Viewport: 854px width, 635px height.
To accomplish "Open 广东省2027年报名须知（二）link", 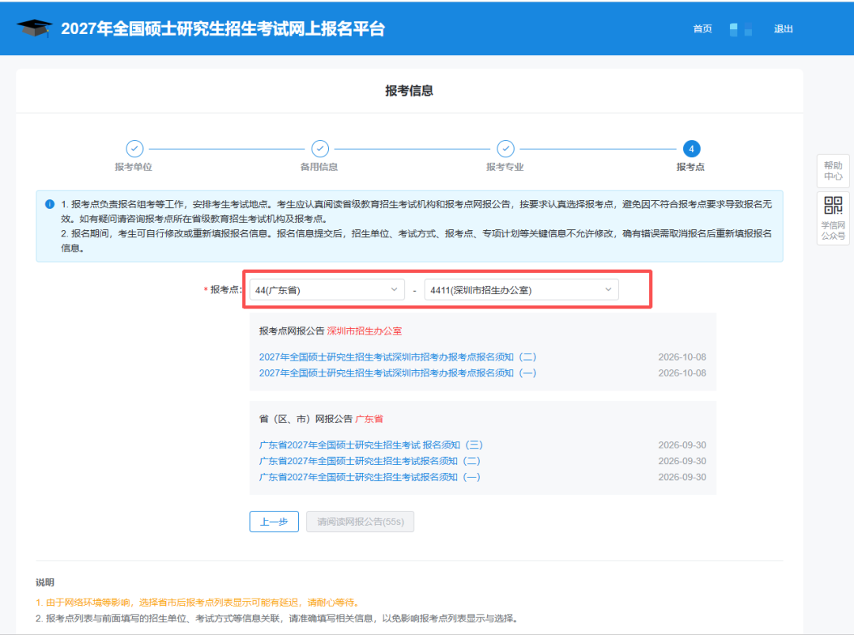I will tap(370, 461).
